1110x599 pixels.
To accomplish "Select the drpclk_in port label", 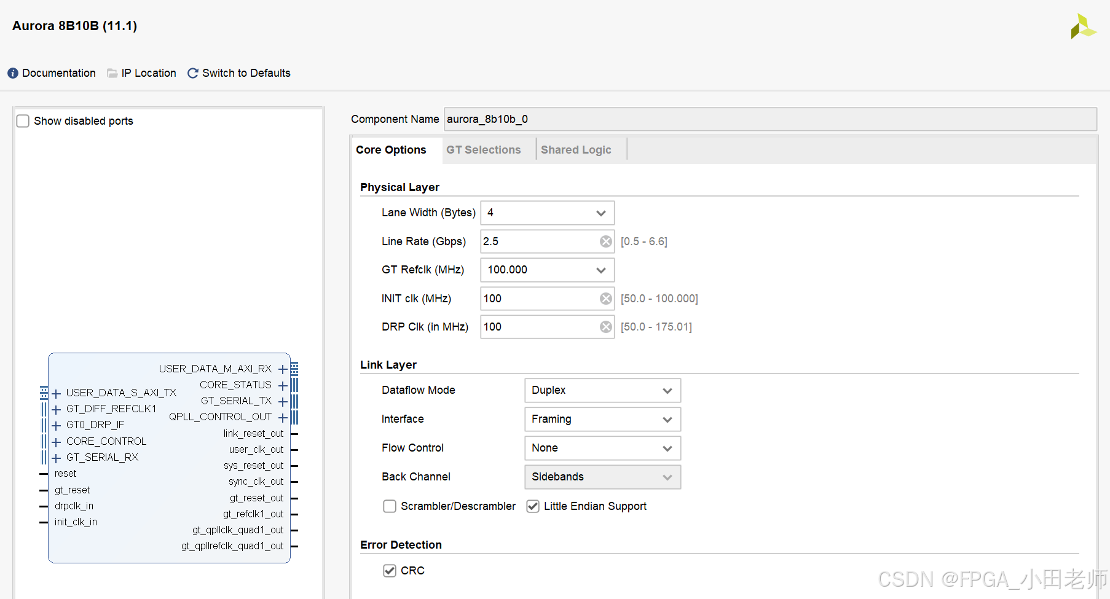I will point(74,506).
